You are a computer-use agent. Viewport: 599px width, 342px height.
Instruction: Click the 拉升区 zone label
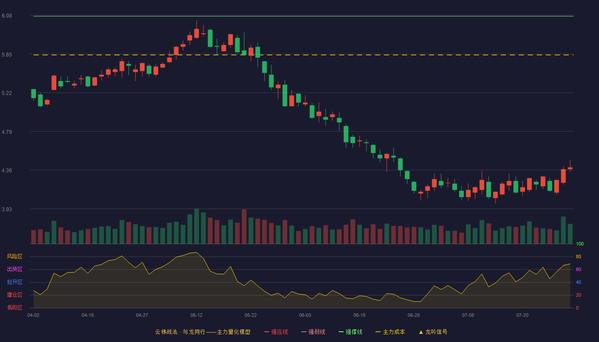tap(15, 282)
